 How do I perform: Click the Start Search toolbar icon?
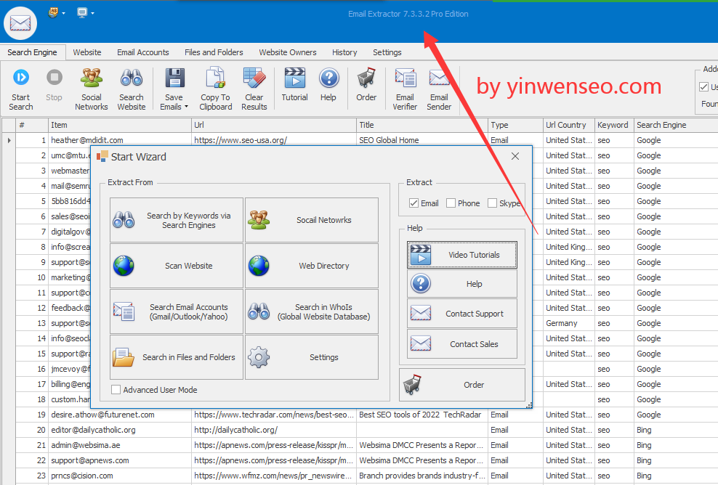pos(21,78)
